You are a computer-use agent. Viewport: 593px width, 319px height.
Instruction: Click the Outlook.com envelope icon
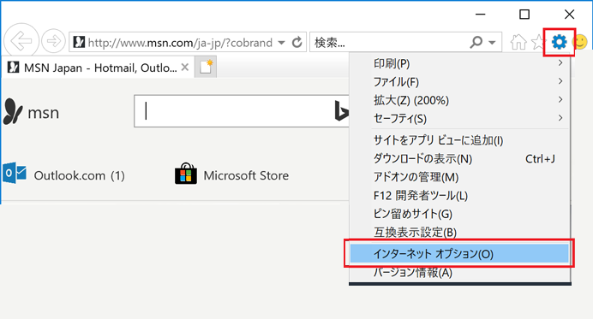tap(15, 174)
